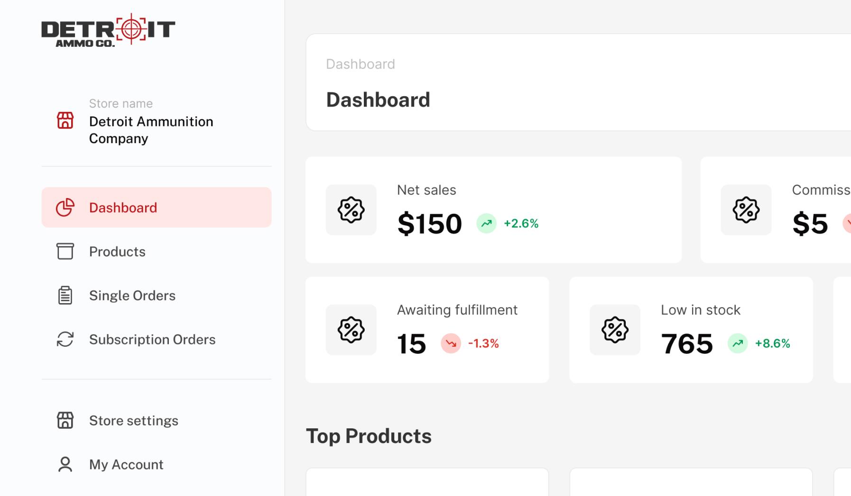Click the percent badge icon in Low in stock card

coord(615,330)
